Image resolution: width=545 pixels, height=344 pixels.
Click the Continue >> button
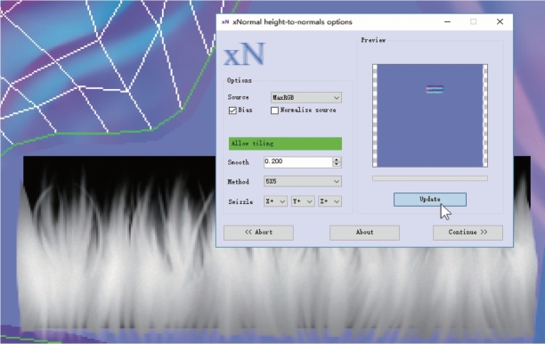(x=468, y=233)
